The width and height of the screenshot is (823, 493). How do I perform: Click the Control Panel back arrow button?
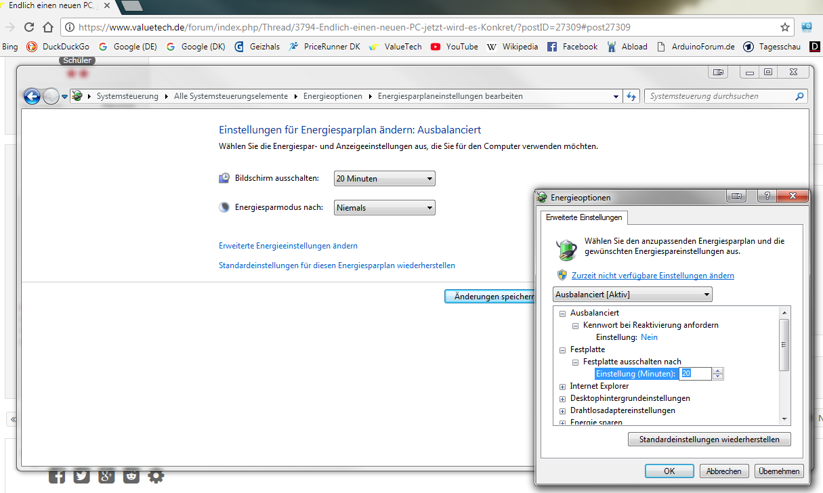pyautogui.click(x=32, y=96)
